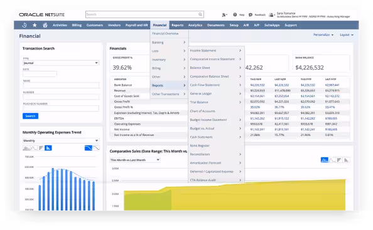
Task: Toggle the blue highlighted trend line icon
Action: pyautogui.click(x=89, y=148)
